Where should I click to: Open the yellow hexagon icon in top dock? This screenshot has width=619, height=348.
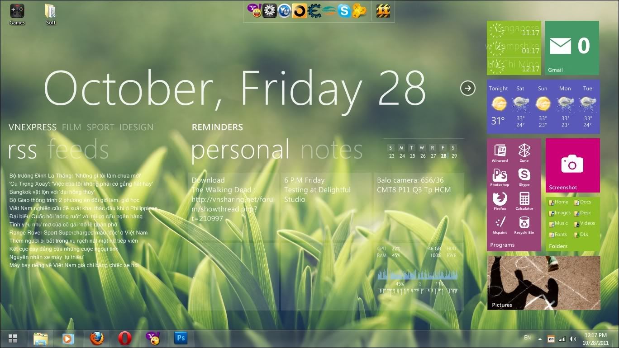pyautogui.click(x=359, y=10)
